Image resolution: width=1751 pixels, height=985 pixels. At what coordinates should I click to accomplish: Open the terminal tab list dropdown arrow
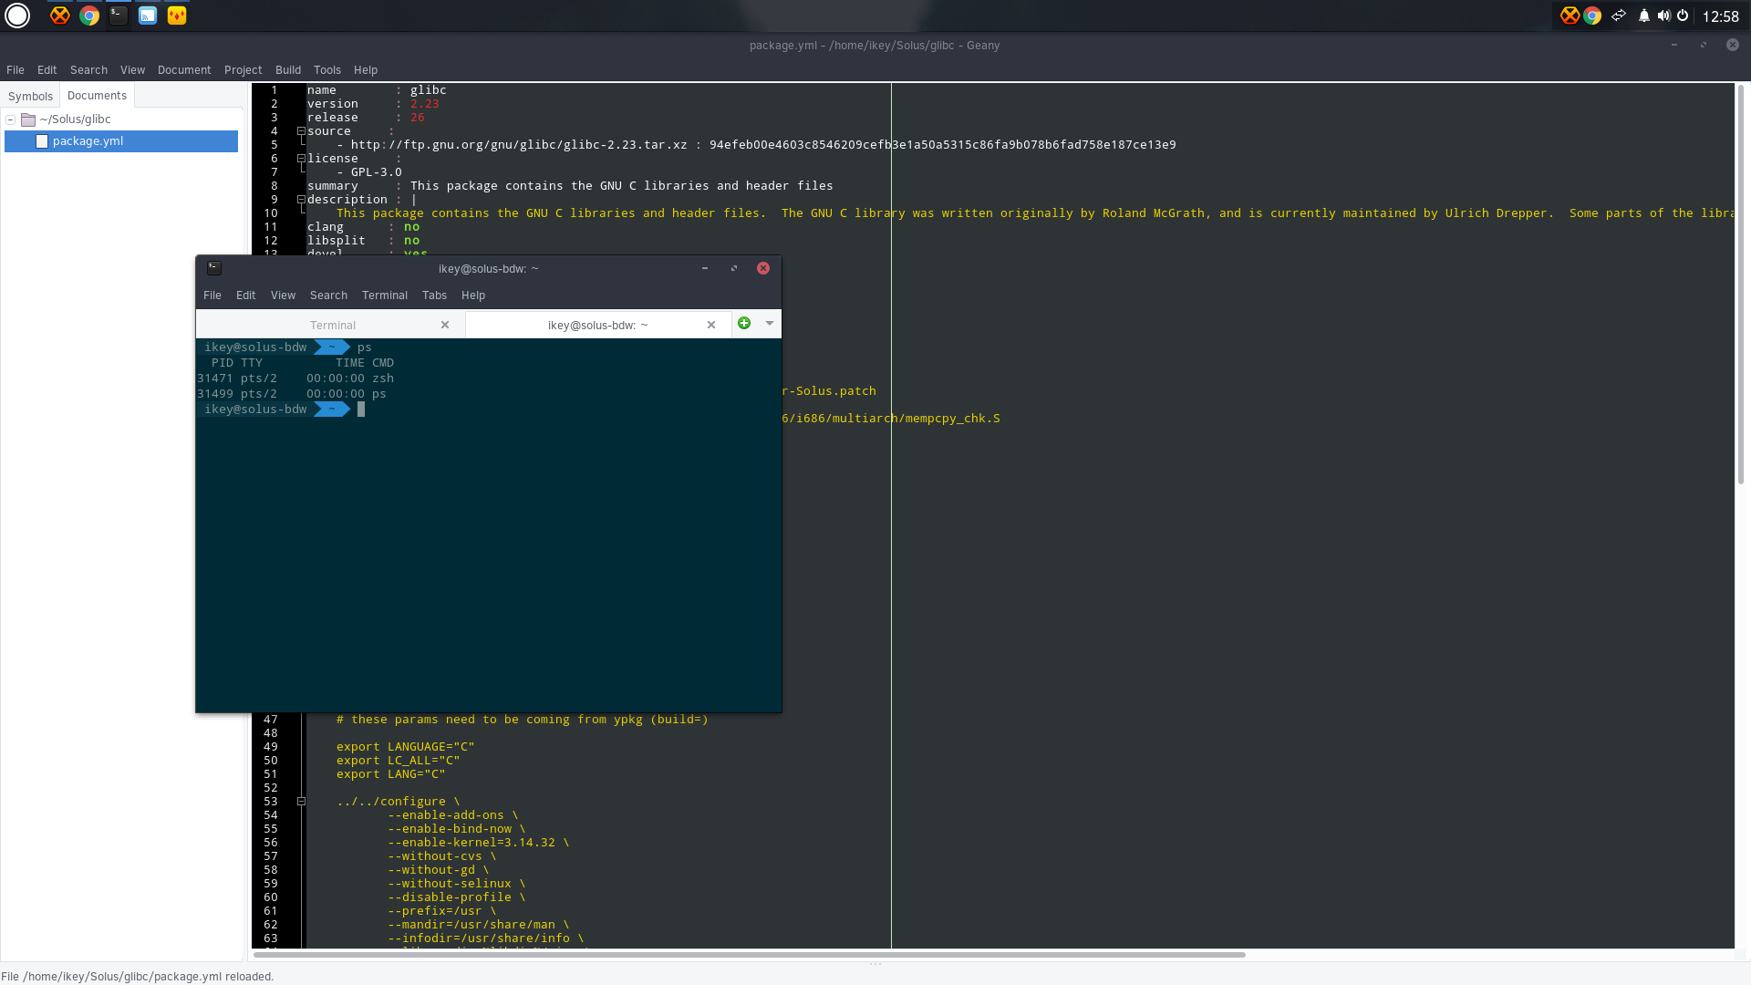click(770, 323)
